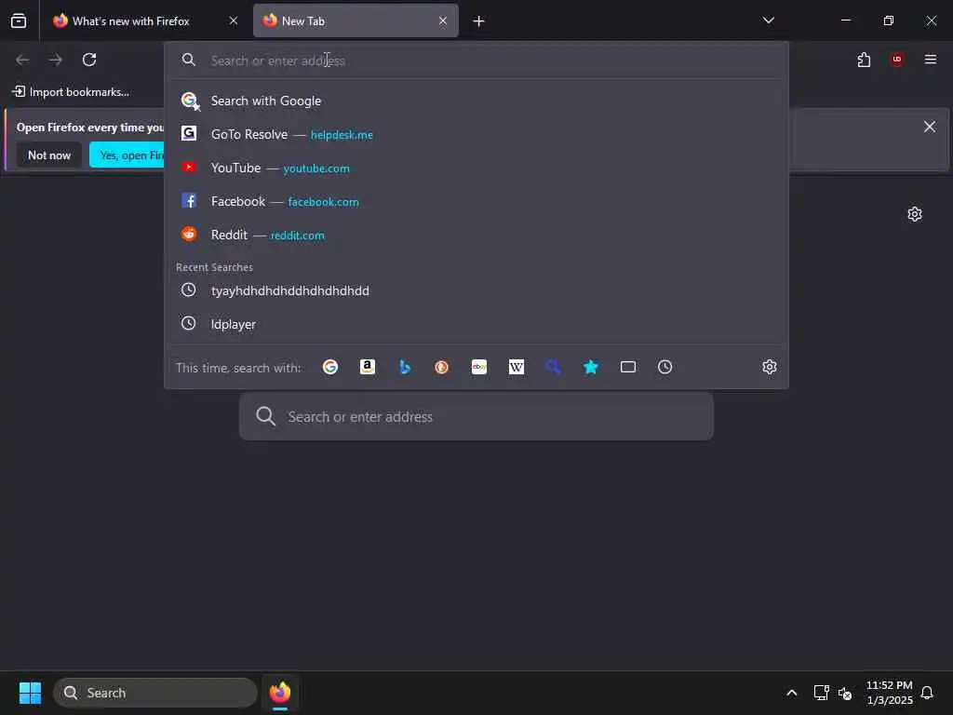The width and height of the screenshot is (953, 715).
Task: Open the clock showing 11:52 PM
Action: (889, 693)
